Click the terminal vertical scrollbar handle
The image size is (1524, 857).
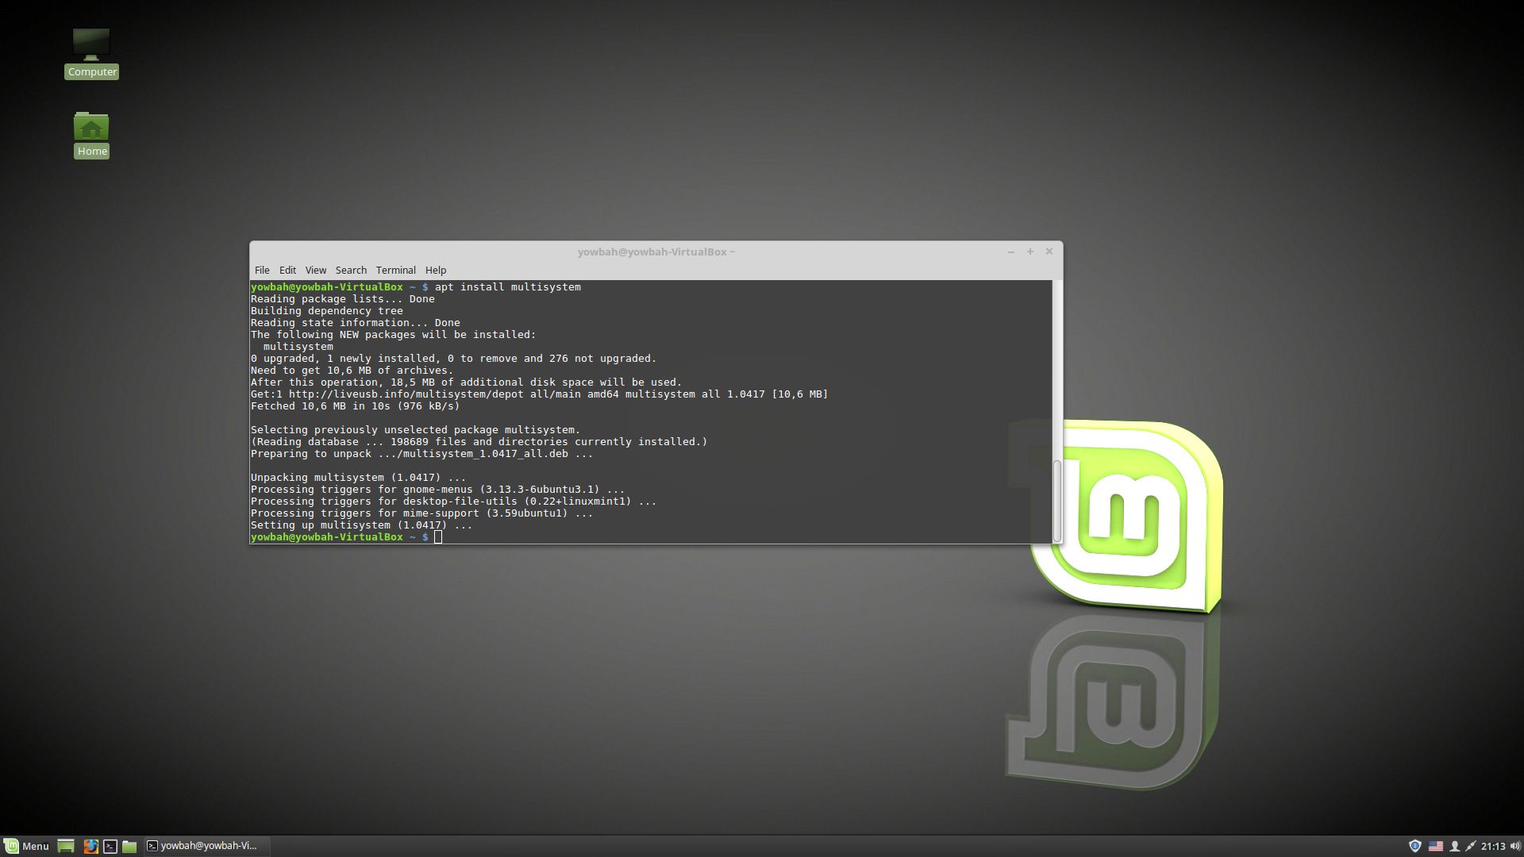1056,501
